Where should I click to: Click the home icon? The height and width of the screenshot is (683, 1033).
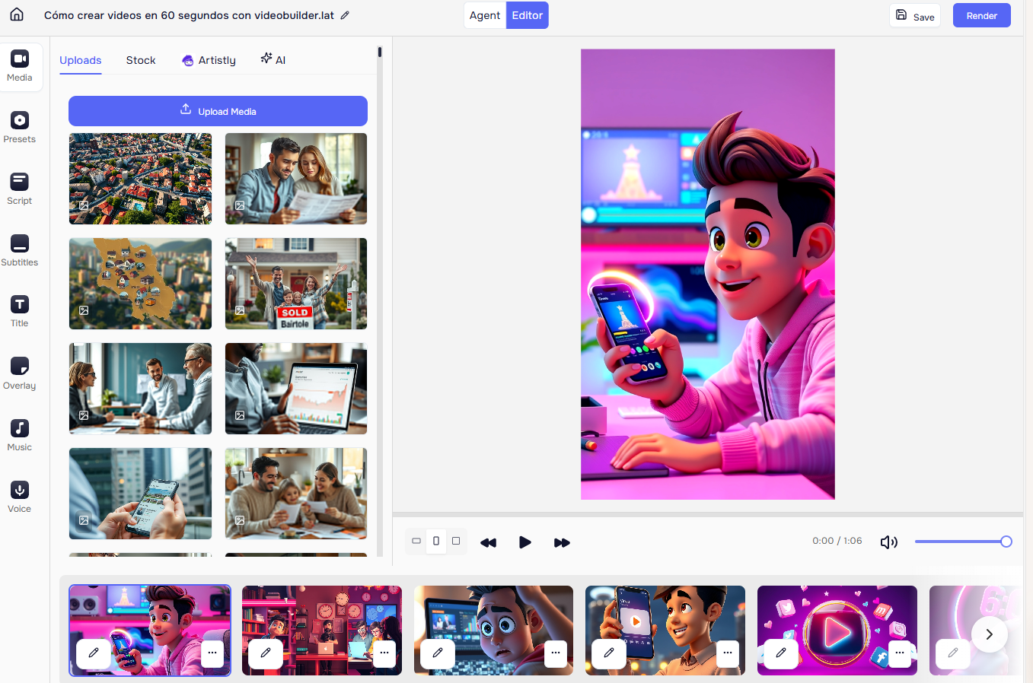pos(17,15)
